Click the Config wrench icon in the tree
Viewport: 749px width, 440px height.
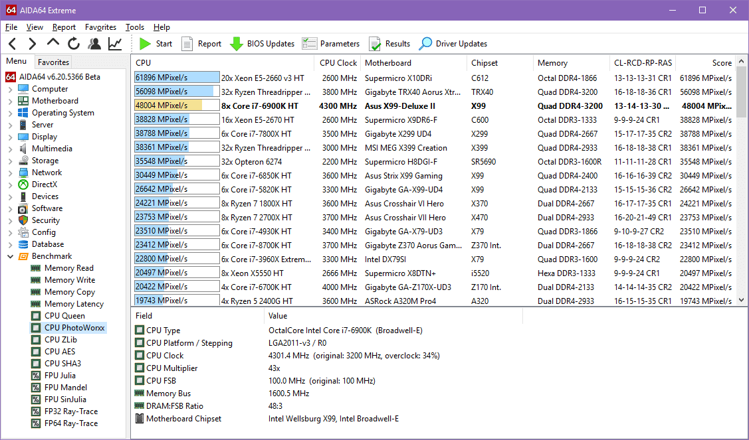tap(23, 232)
